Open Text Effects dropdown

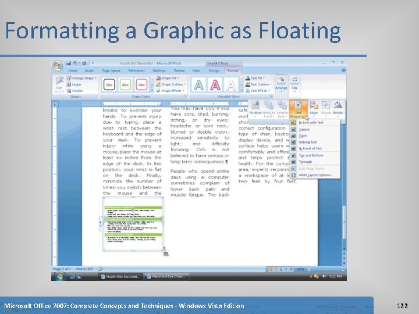click(x=258, y=91)
